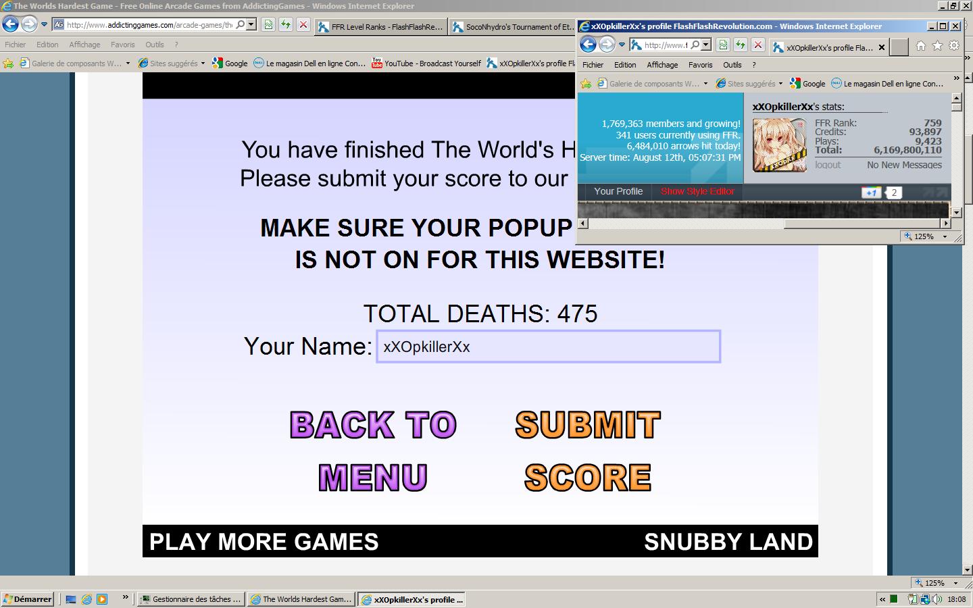973x608 pixels.
Task: Click Show Desktop quick launch icon
Action: click(71, 599)
